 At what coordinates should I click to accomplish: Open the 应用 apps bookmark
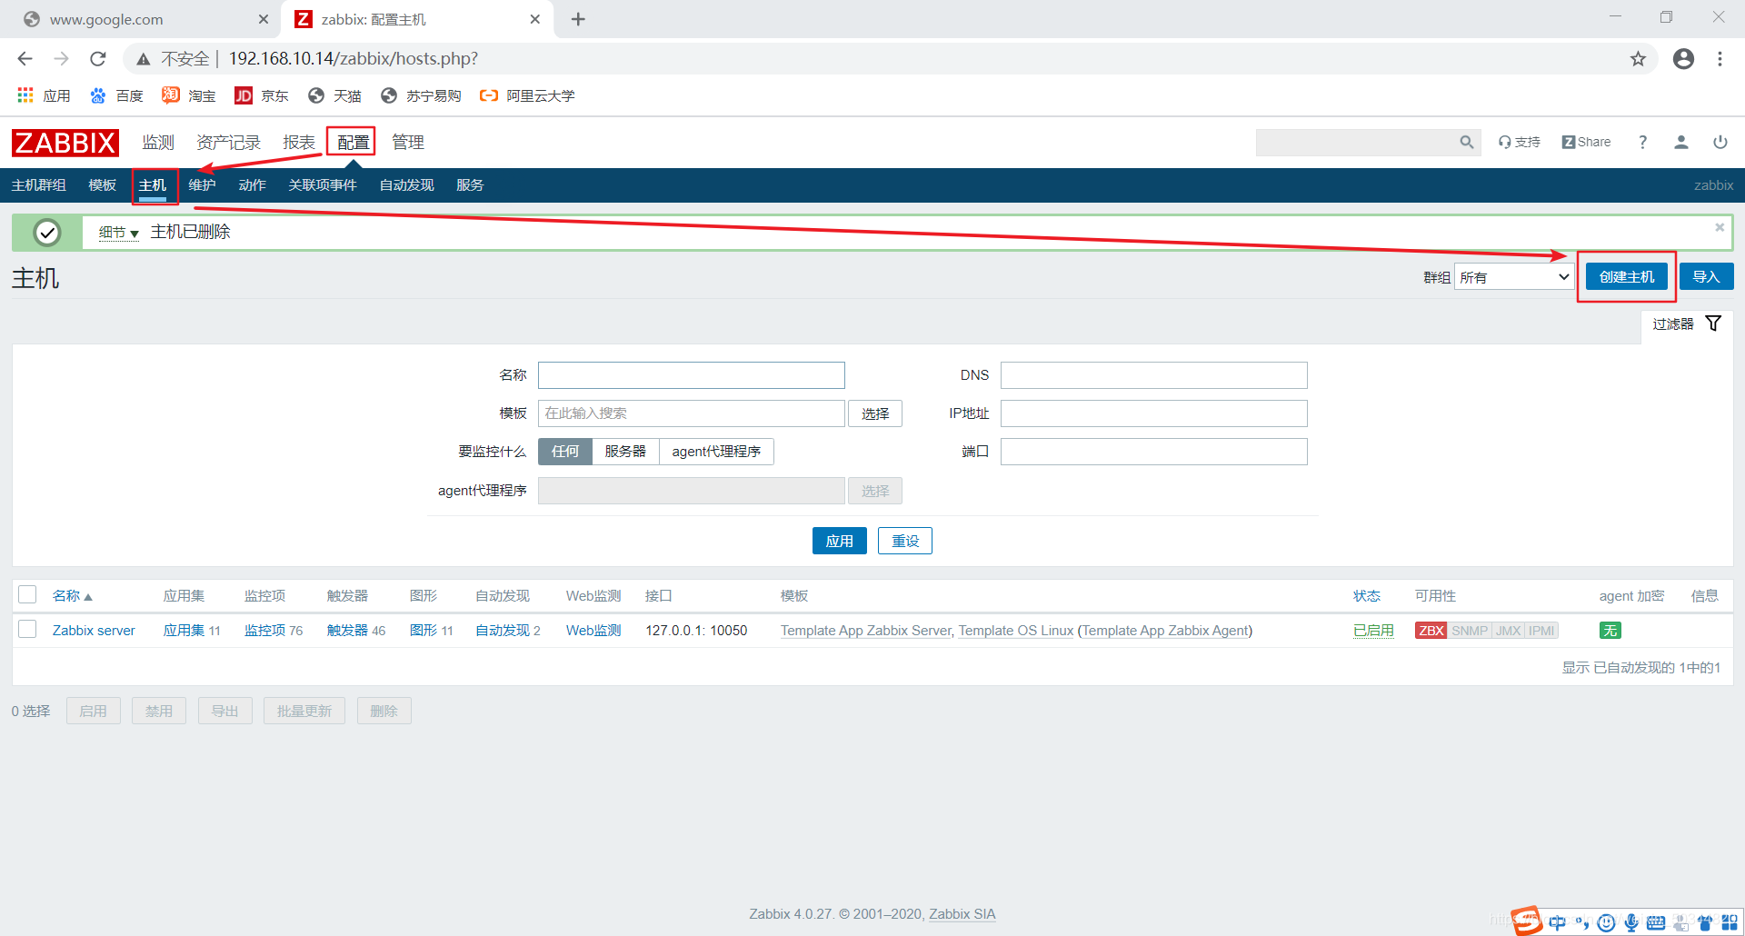(44, 95)
